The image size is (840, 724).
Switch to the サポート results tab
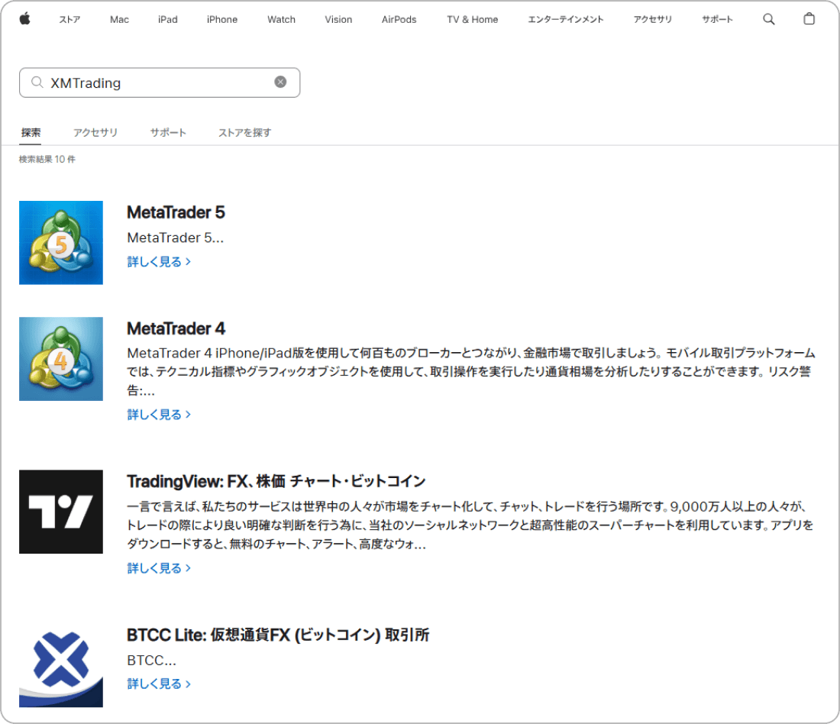pyautogui.click(x=168, y=132)
